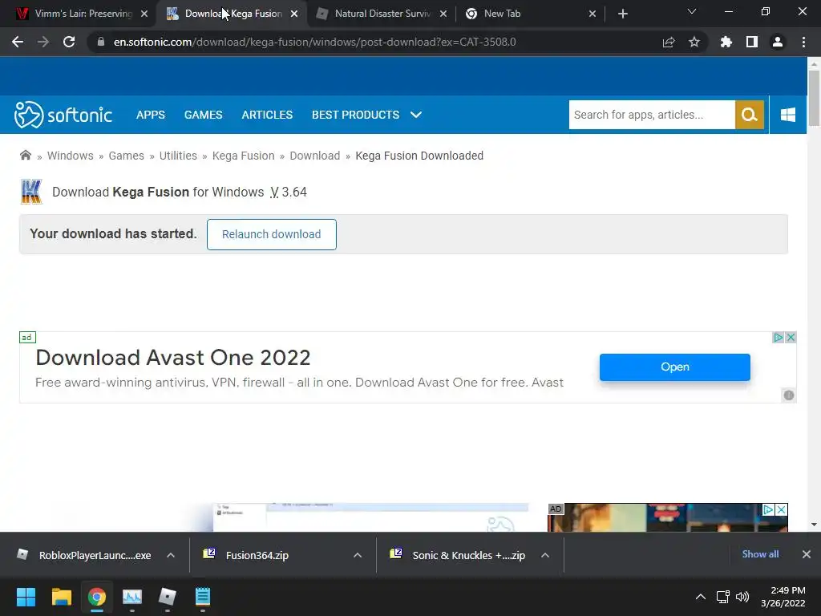
Task: Open the Fusion364.zip downloaded file
Action: point(257,555)
